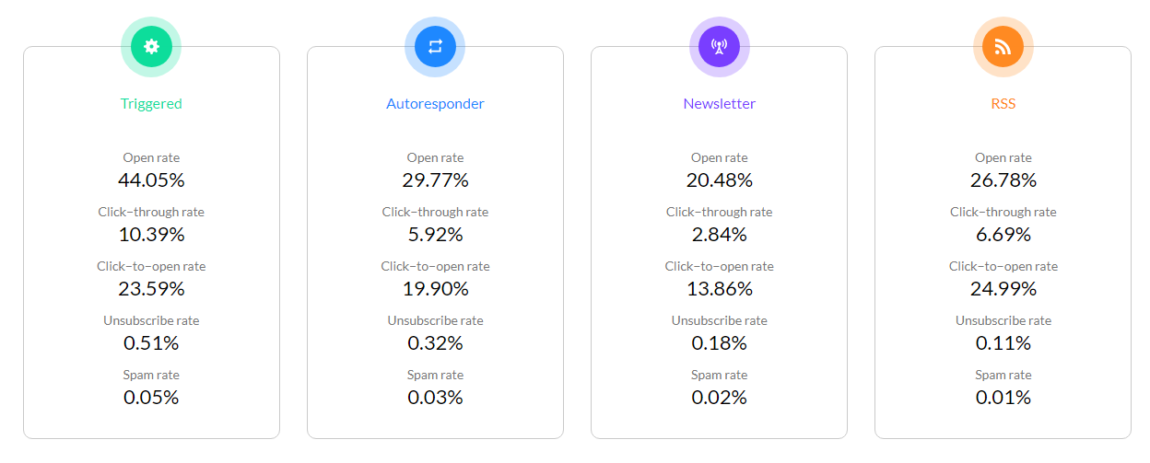Screen dimensions: 1150x463
Task: Click RSS spam rate 0.01%
Action: [1003, 397]
